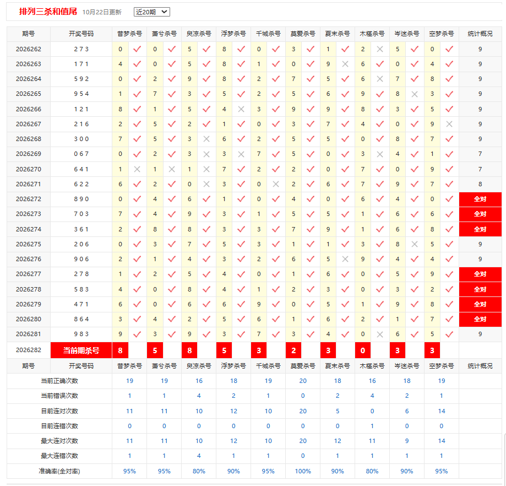The width and height of the screenshot is (506, 486).
Task: Click the X mark for 空梦杀号 in row 2026267
Action: coord(449,124)
